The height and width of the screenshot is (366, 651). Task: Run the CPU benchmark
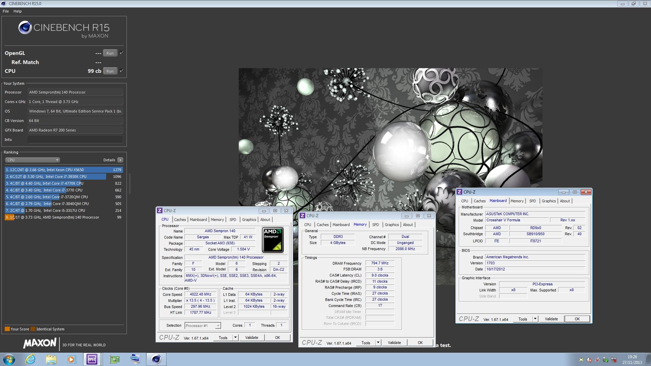tap(110, 71)
